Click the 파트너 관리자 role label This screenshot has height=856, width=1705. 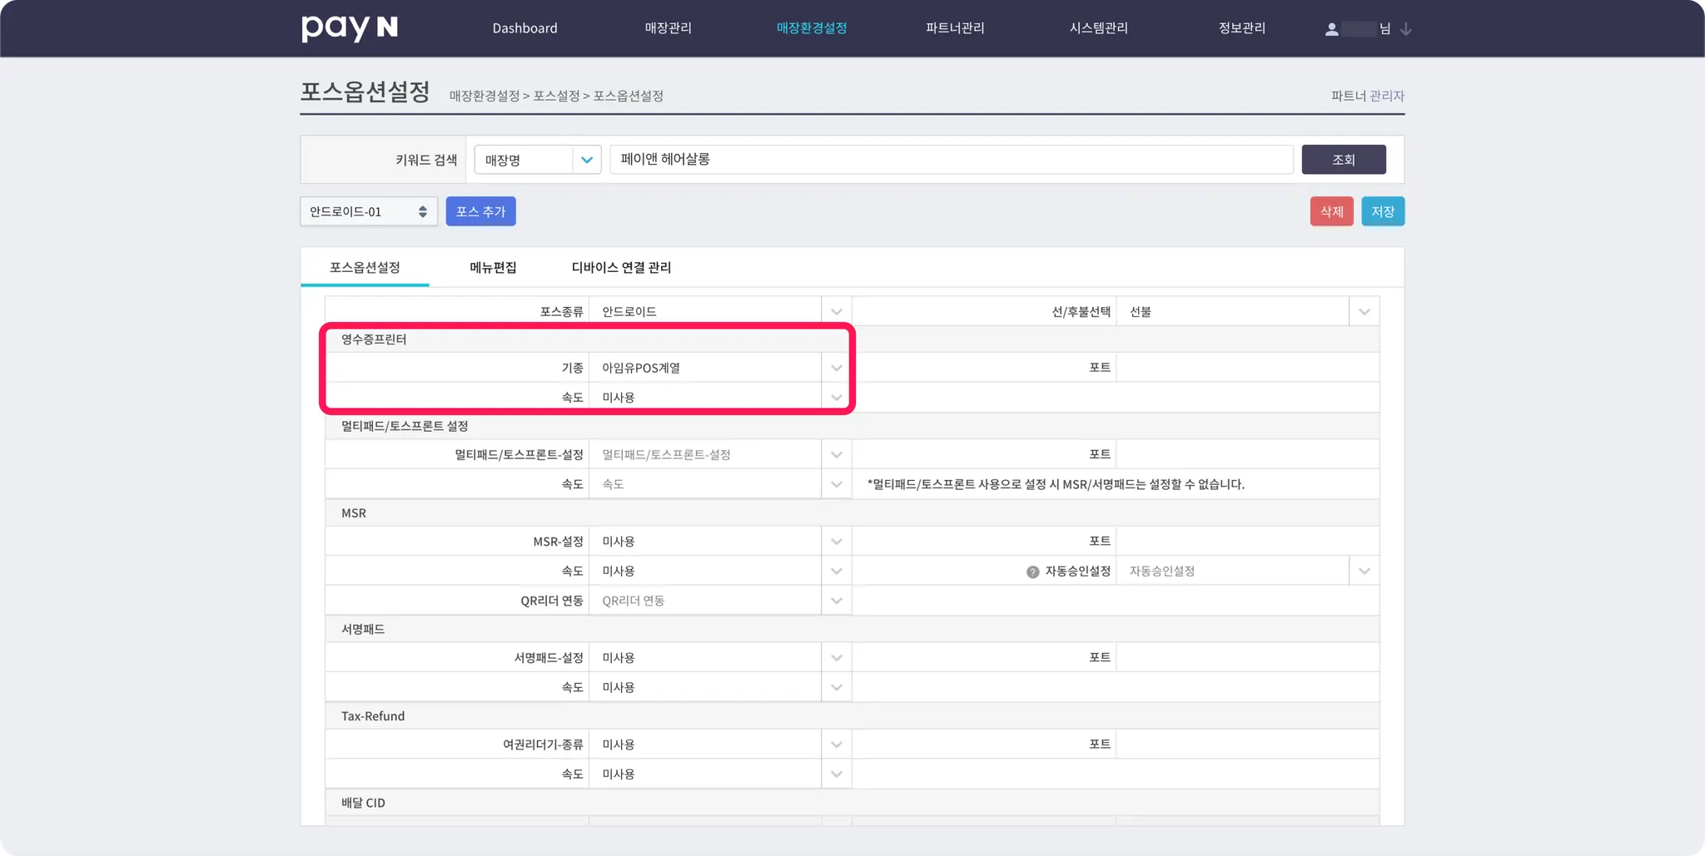pos(1368,96)
